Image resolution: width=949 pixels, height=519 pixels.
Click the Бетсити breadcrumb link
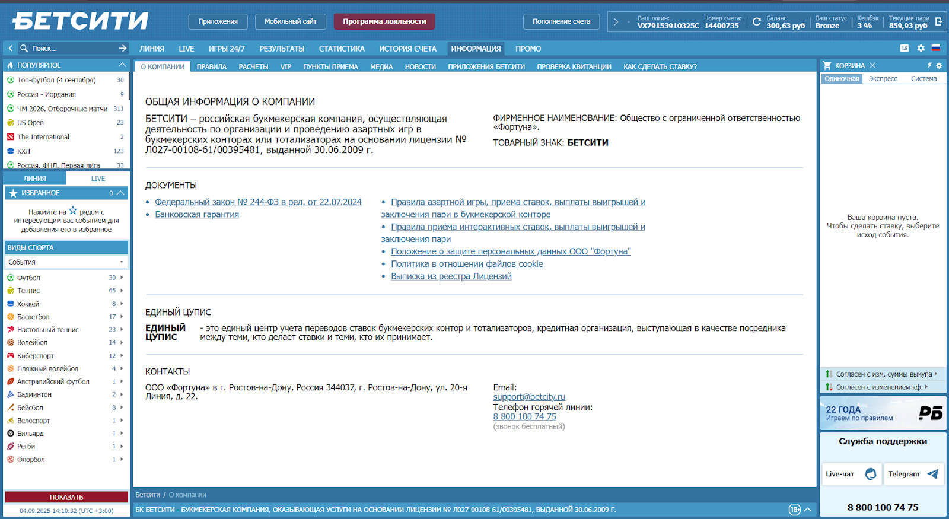click(x=148, y=495)
